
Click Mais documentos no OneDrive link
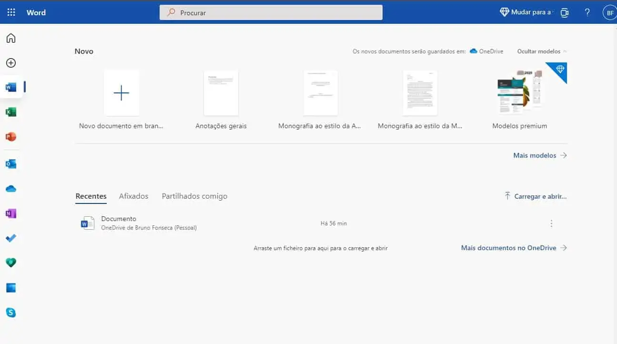tap(514, 248)
